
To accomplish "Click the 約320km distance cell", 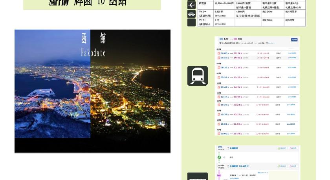I will click(x=272, y=14).
